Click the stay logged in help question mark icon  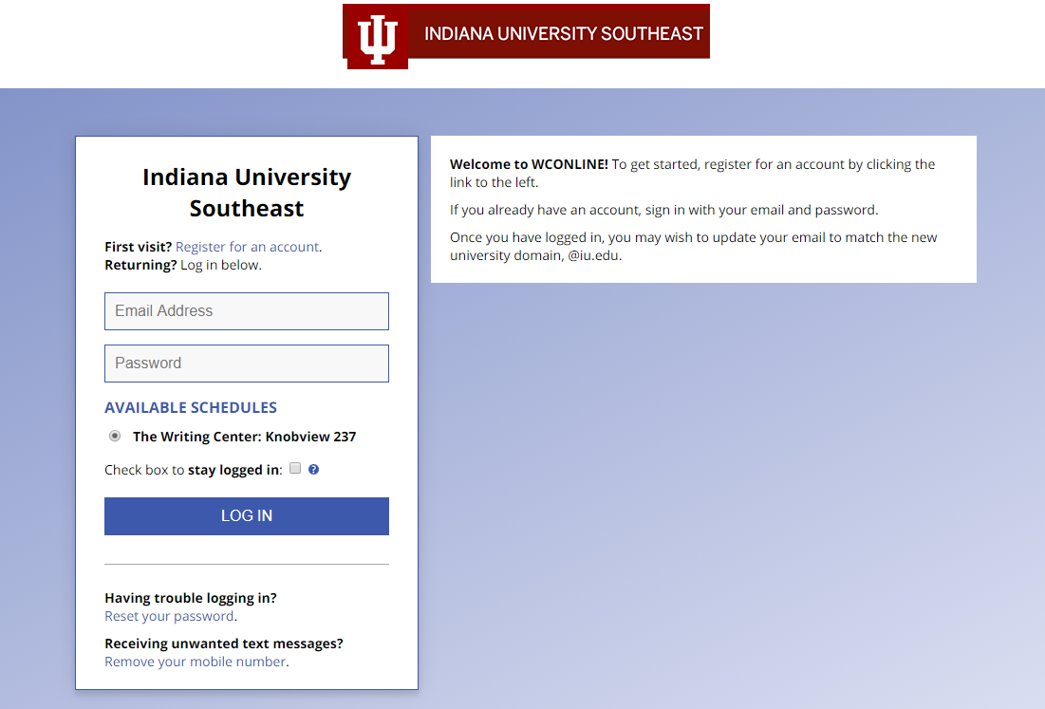(x=314, y=469)
